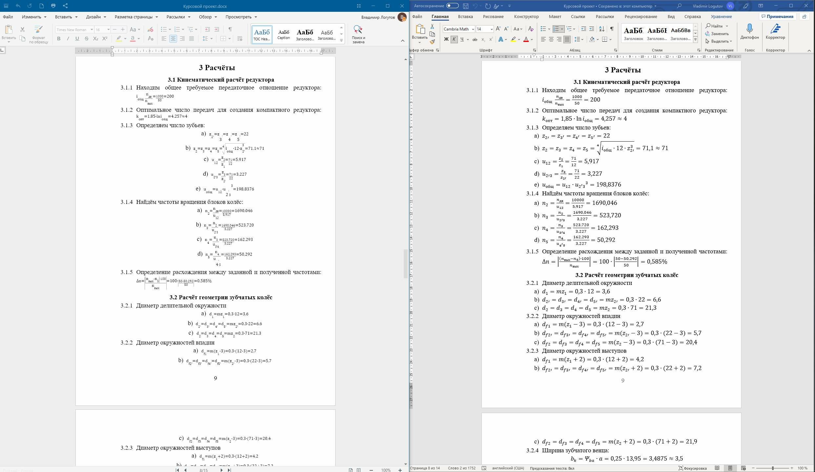Expand the Выделить dropdown in Word
This screenshot has width=815, height=472.
click(719, 41)
